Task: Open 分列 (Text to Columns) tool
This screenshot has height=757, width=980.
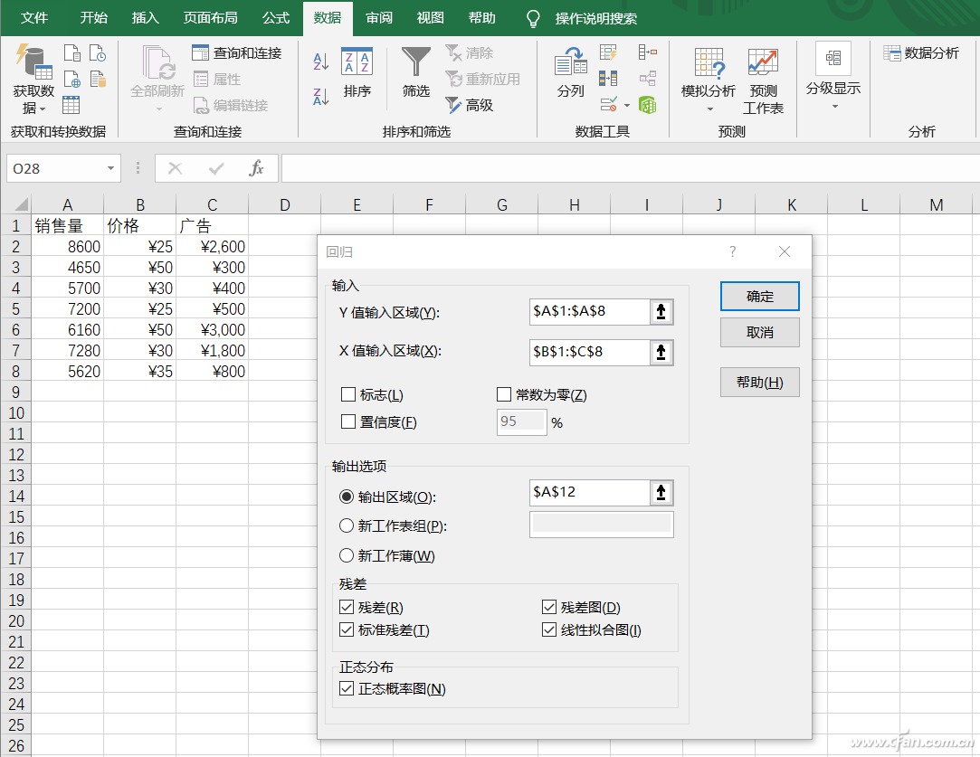Action: (x=570, y=73)
